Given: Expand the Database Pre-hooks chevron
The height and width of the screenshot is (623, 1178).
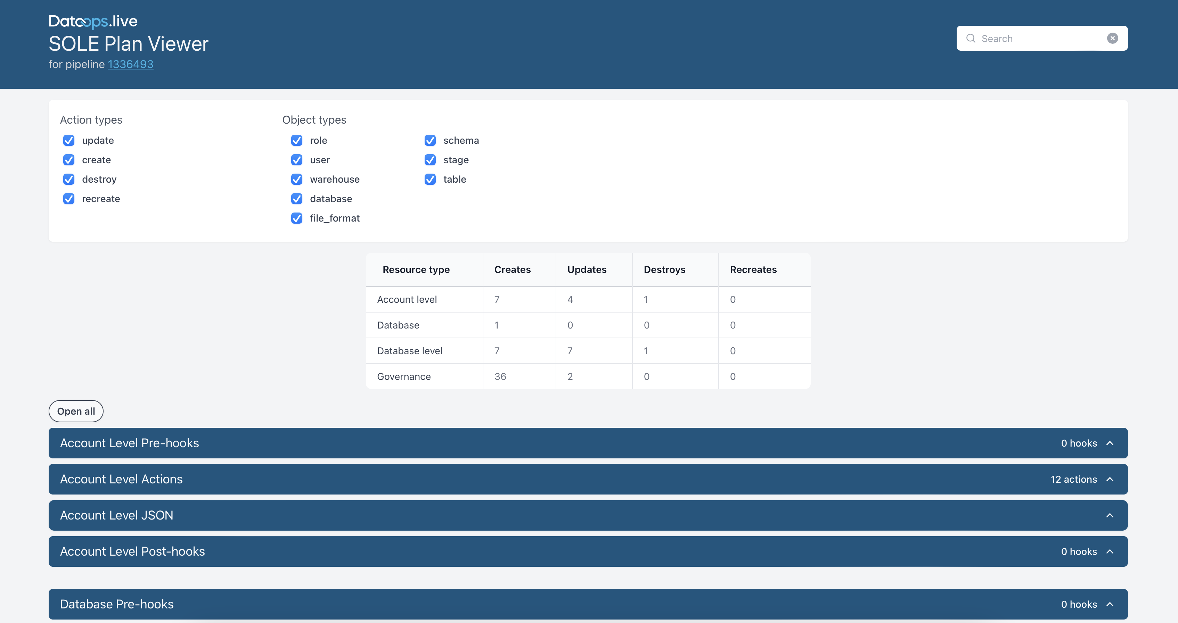Looking at the screenshot, I should (1110, 604).
